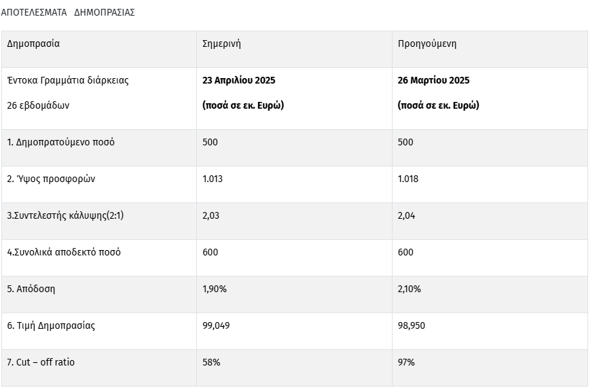The image size is (597, 390).
Task: Select the Δημοπρατούμενο ποσό row label
Action: [x=60, y=142]
